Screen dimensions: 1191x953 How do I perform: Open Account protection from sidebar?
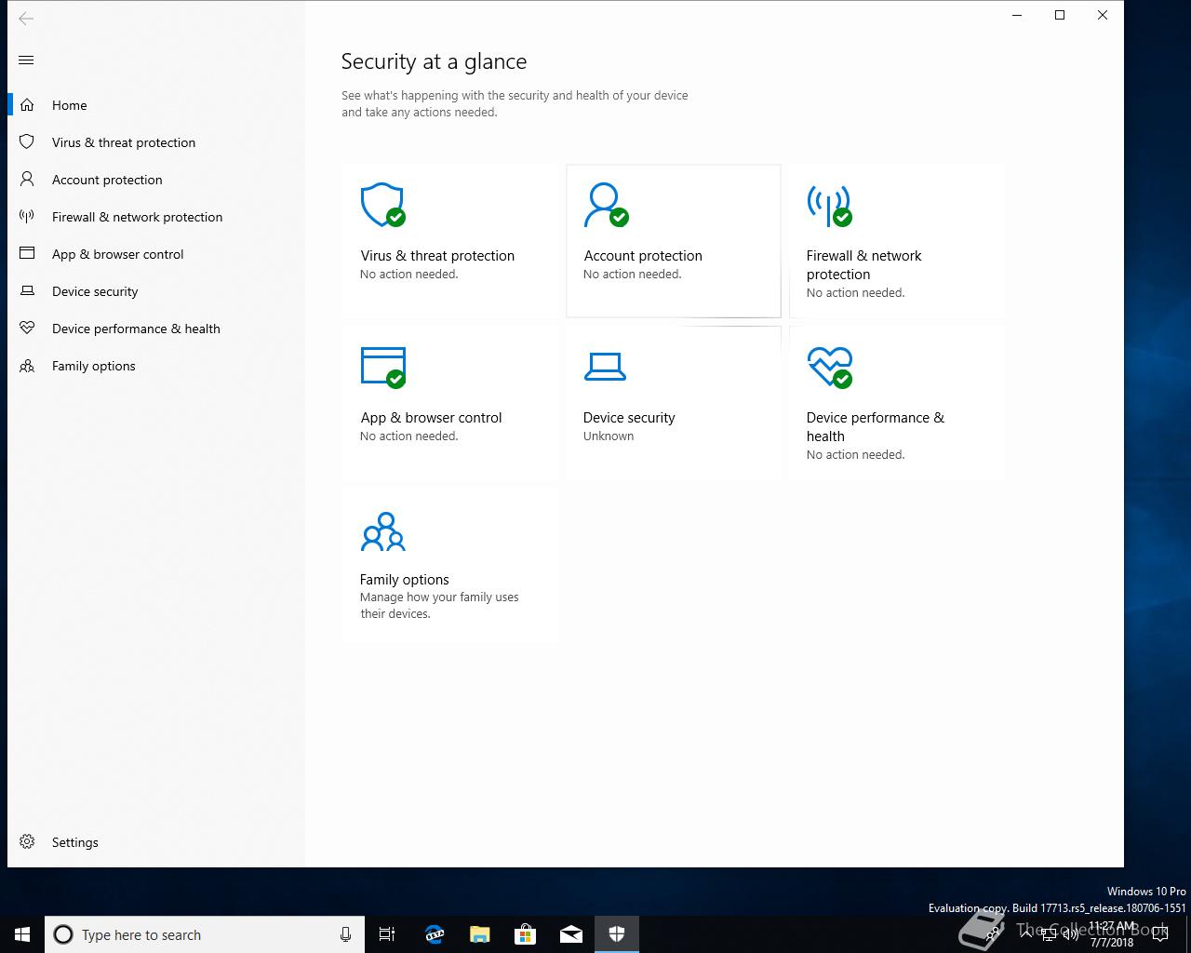[x=156, y=180]
